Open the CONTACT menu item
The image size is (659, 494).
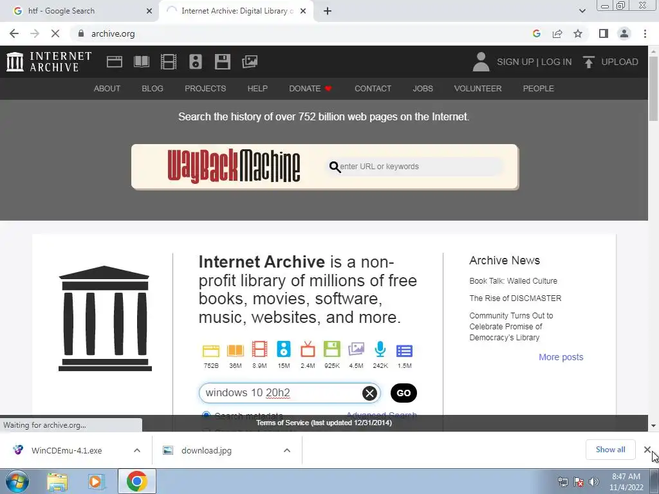(373, 89)
